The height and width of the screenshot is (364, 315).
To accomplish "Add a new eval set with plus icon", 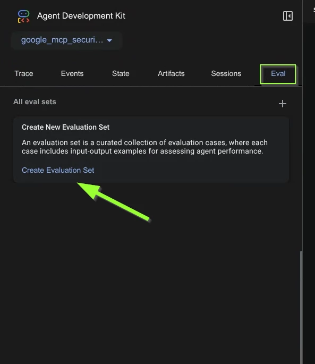I will coord(283,104).
